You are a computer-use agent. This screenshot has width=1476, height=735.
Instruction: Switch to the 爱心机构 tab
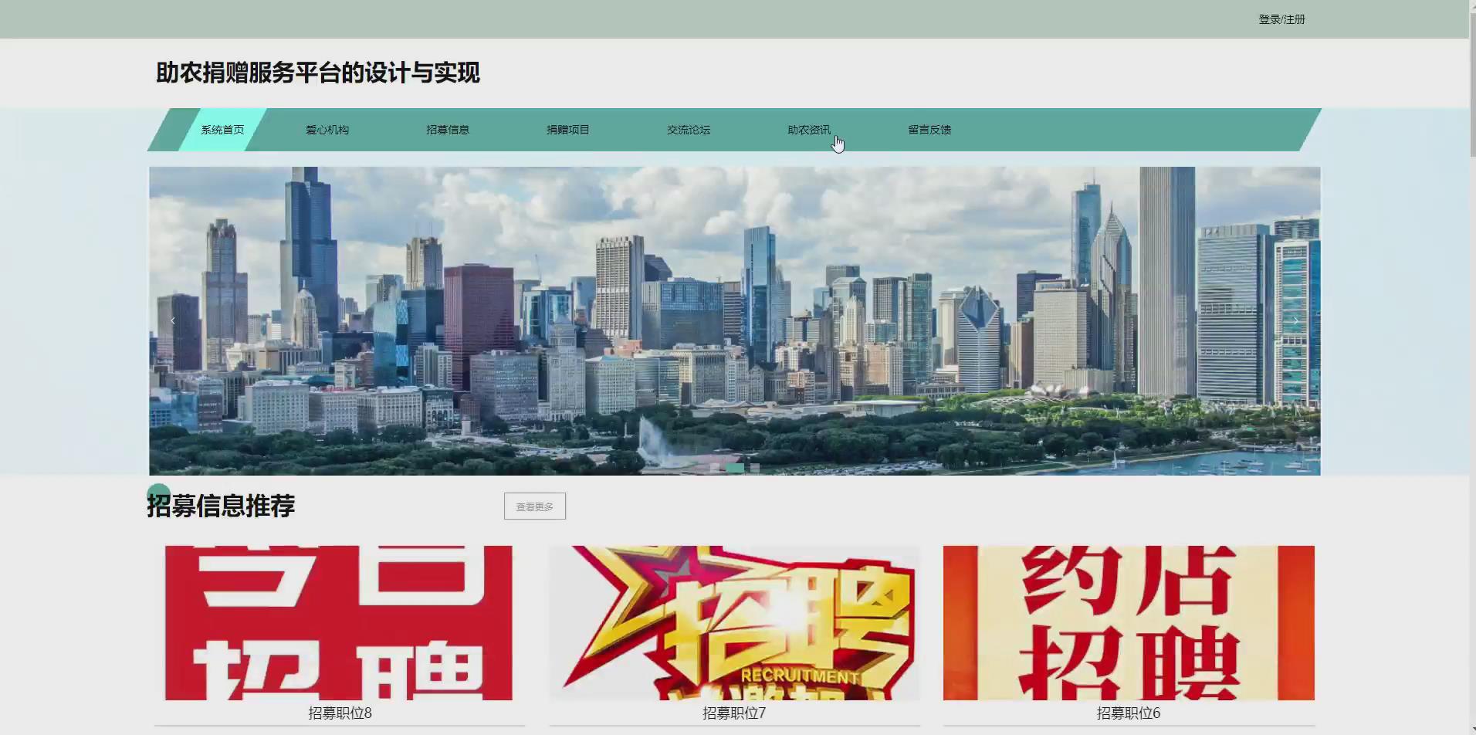pyautogui.click(x=328, y=130)
